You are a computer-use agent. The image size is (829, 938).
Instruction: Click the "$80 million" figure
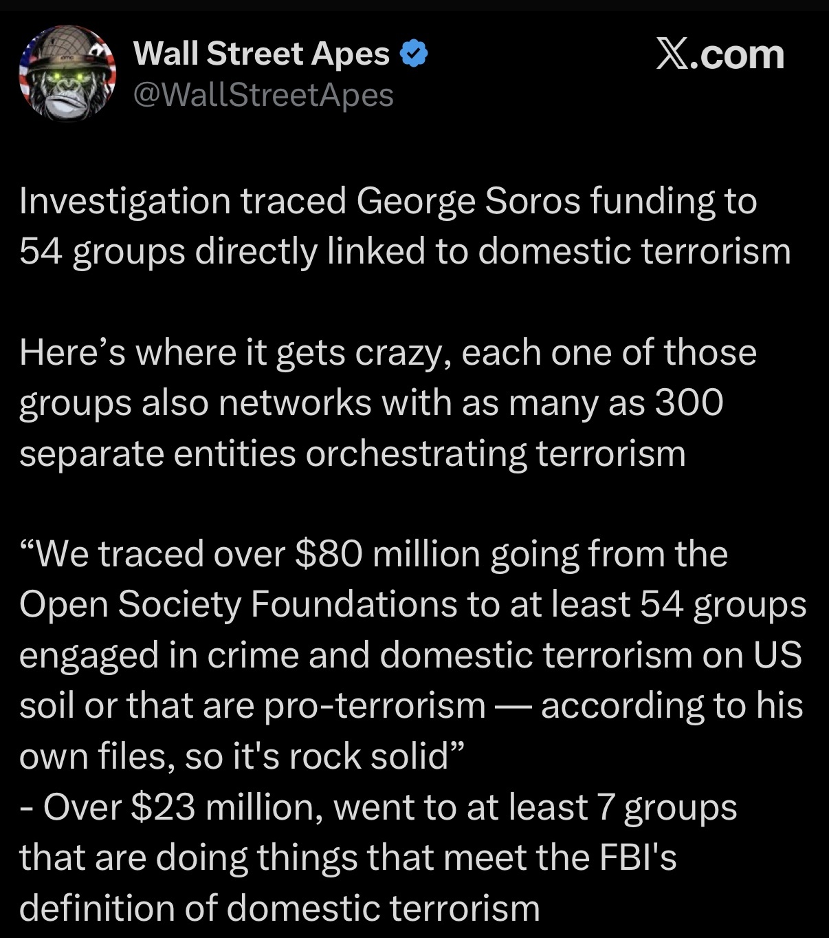[x=387, y=555]
